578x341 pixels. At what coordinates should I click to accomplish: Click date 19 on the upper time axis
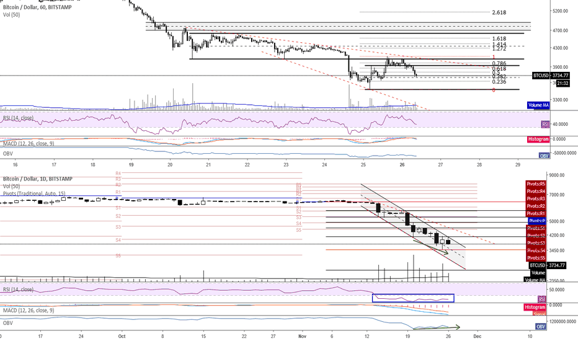pyautogui.click(x=131, y=165)
